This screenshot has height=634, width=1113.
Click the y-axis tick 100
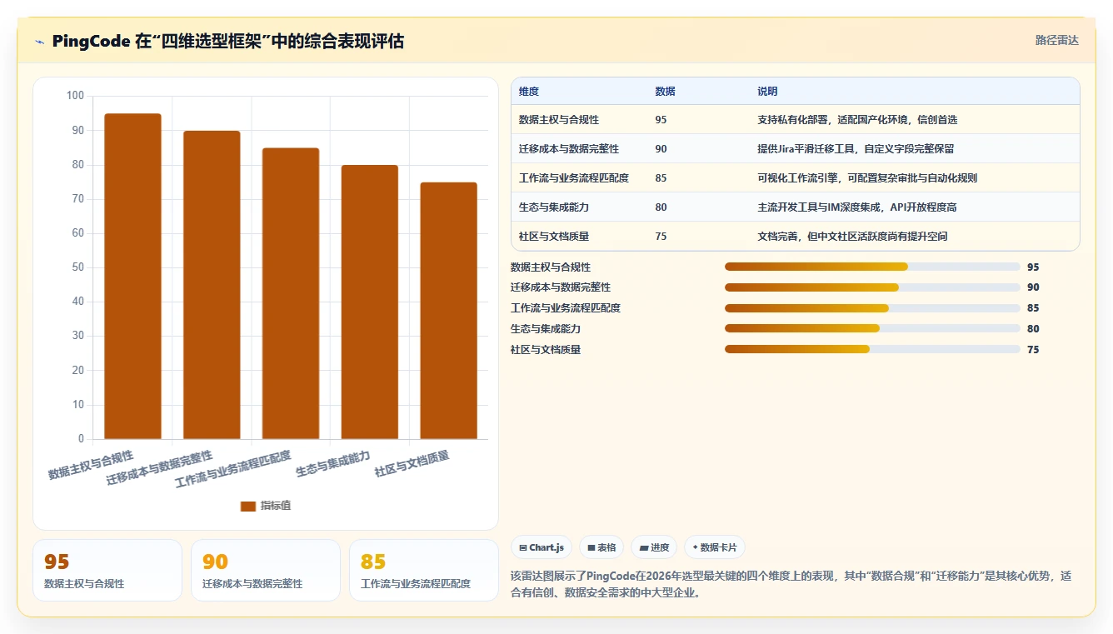click(75, 97)
